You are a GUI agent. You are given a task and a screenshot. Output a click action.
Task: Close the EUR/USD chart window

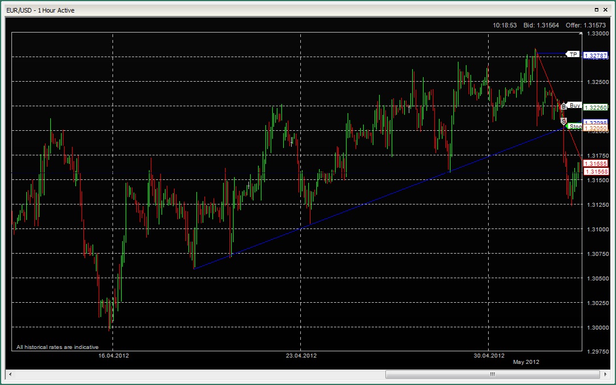(x=606, y=10)
